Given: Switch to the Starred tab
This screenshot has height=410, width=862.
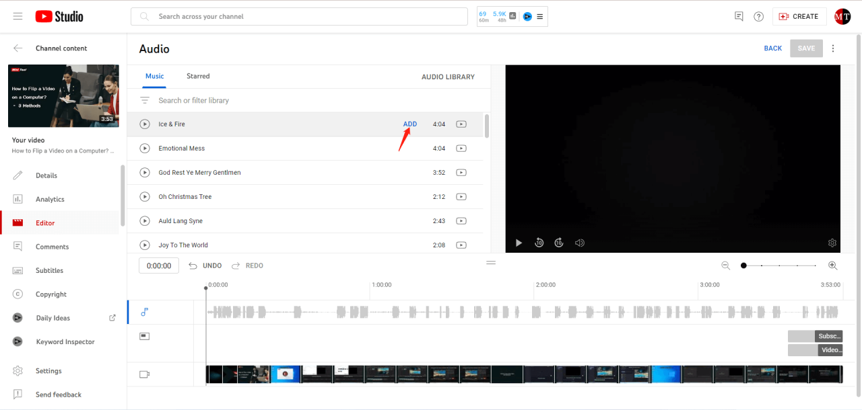Looking at the screenshot, I should 197,76.
